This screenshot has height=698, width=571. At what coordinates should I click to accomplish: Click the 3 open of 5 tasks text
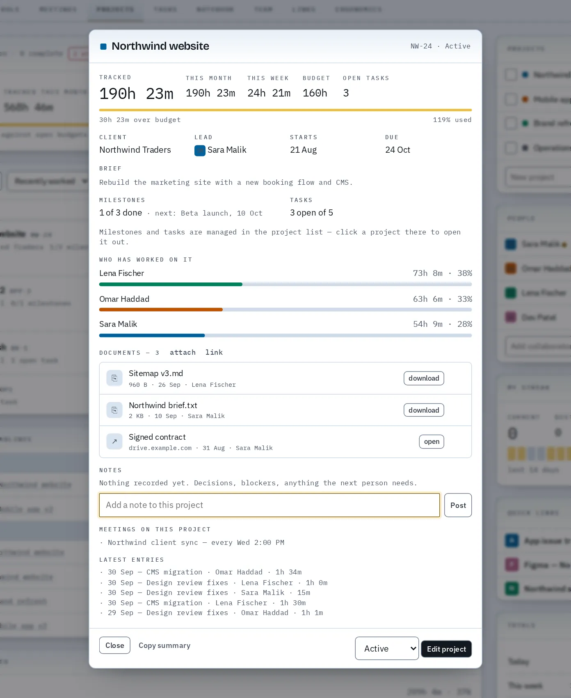click(x=311, y=213)
